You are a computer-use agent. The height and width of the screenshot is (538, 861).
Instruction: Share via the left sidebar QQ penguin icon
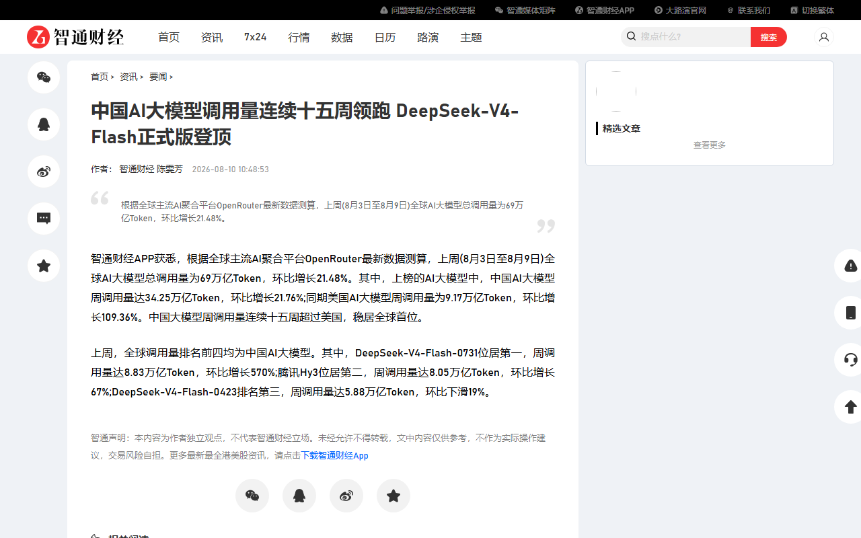(44, 124)
